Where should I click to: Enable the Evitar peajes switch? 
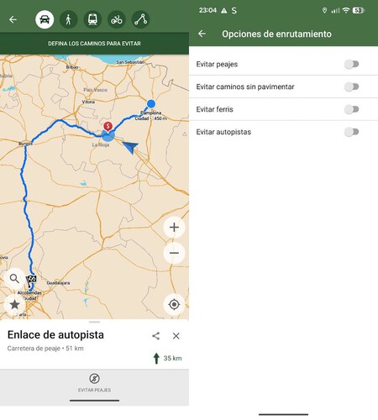[352, 64]
